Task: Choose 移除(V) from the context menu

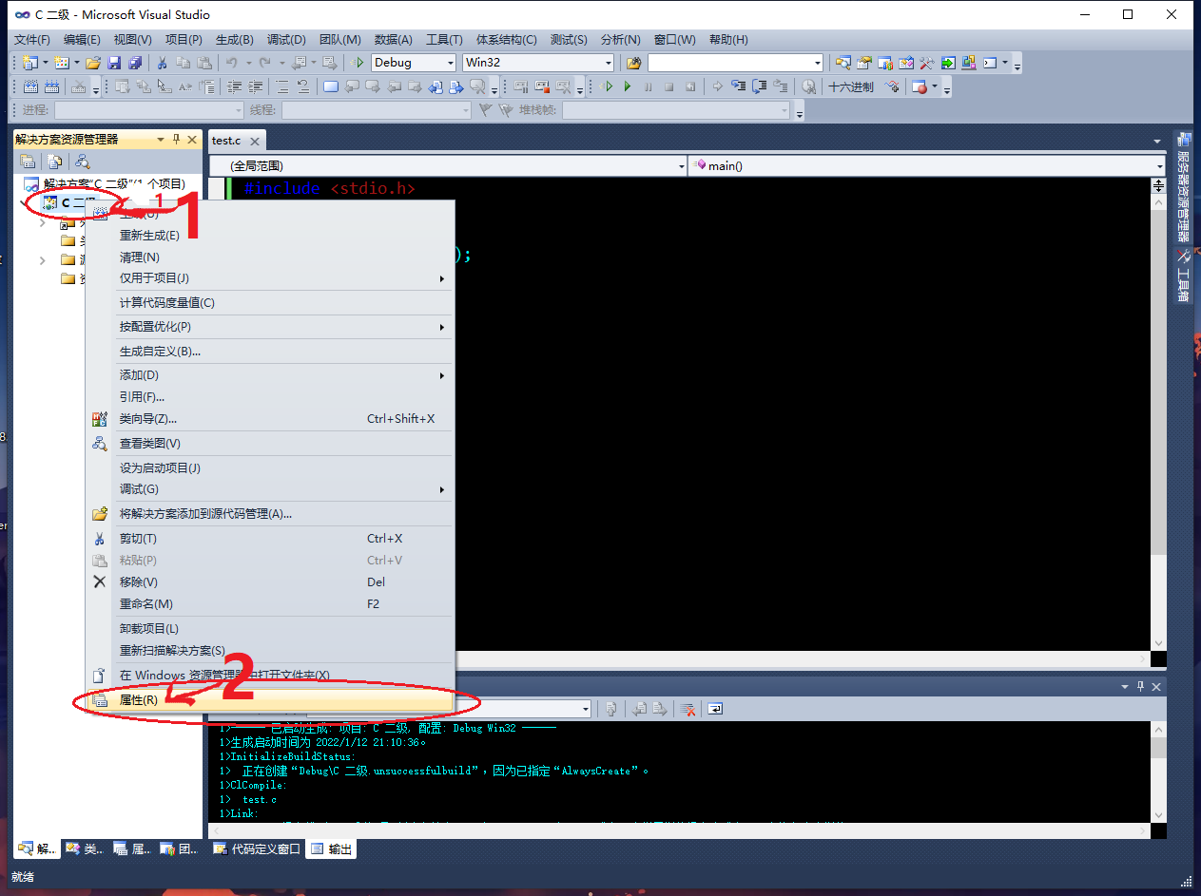Action: (x=270, y=582)
